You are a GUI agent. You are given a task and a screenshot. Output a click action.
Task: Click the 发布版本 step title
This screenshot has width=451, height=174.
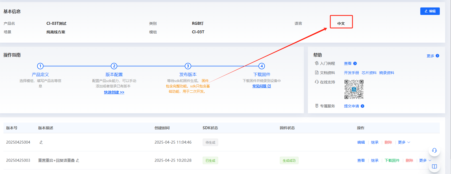pos(188,75)
